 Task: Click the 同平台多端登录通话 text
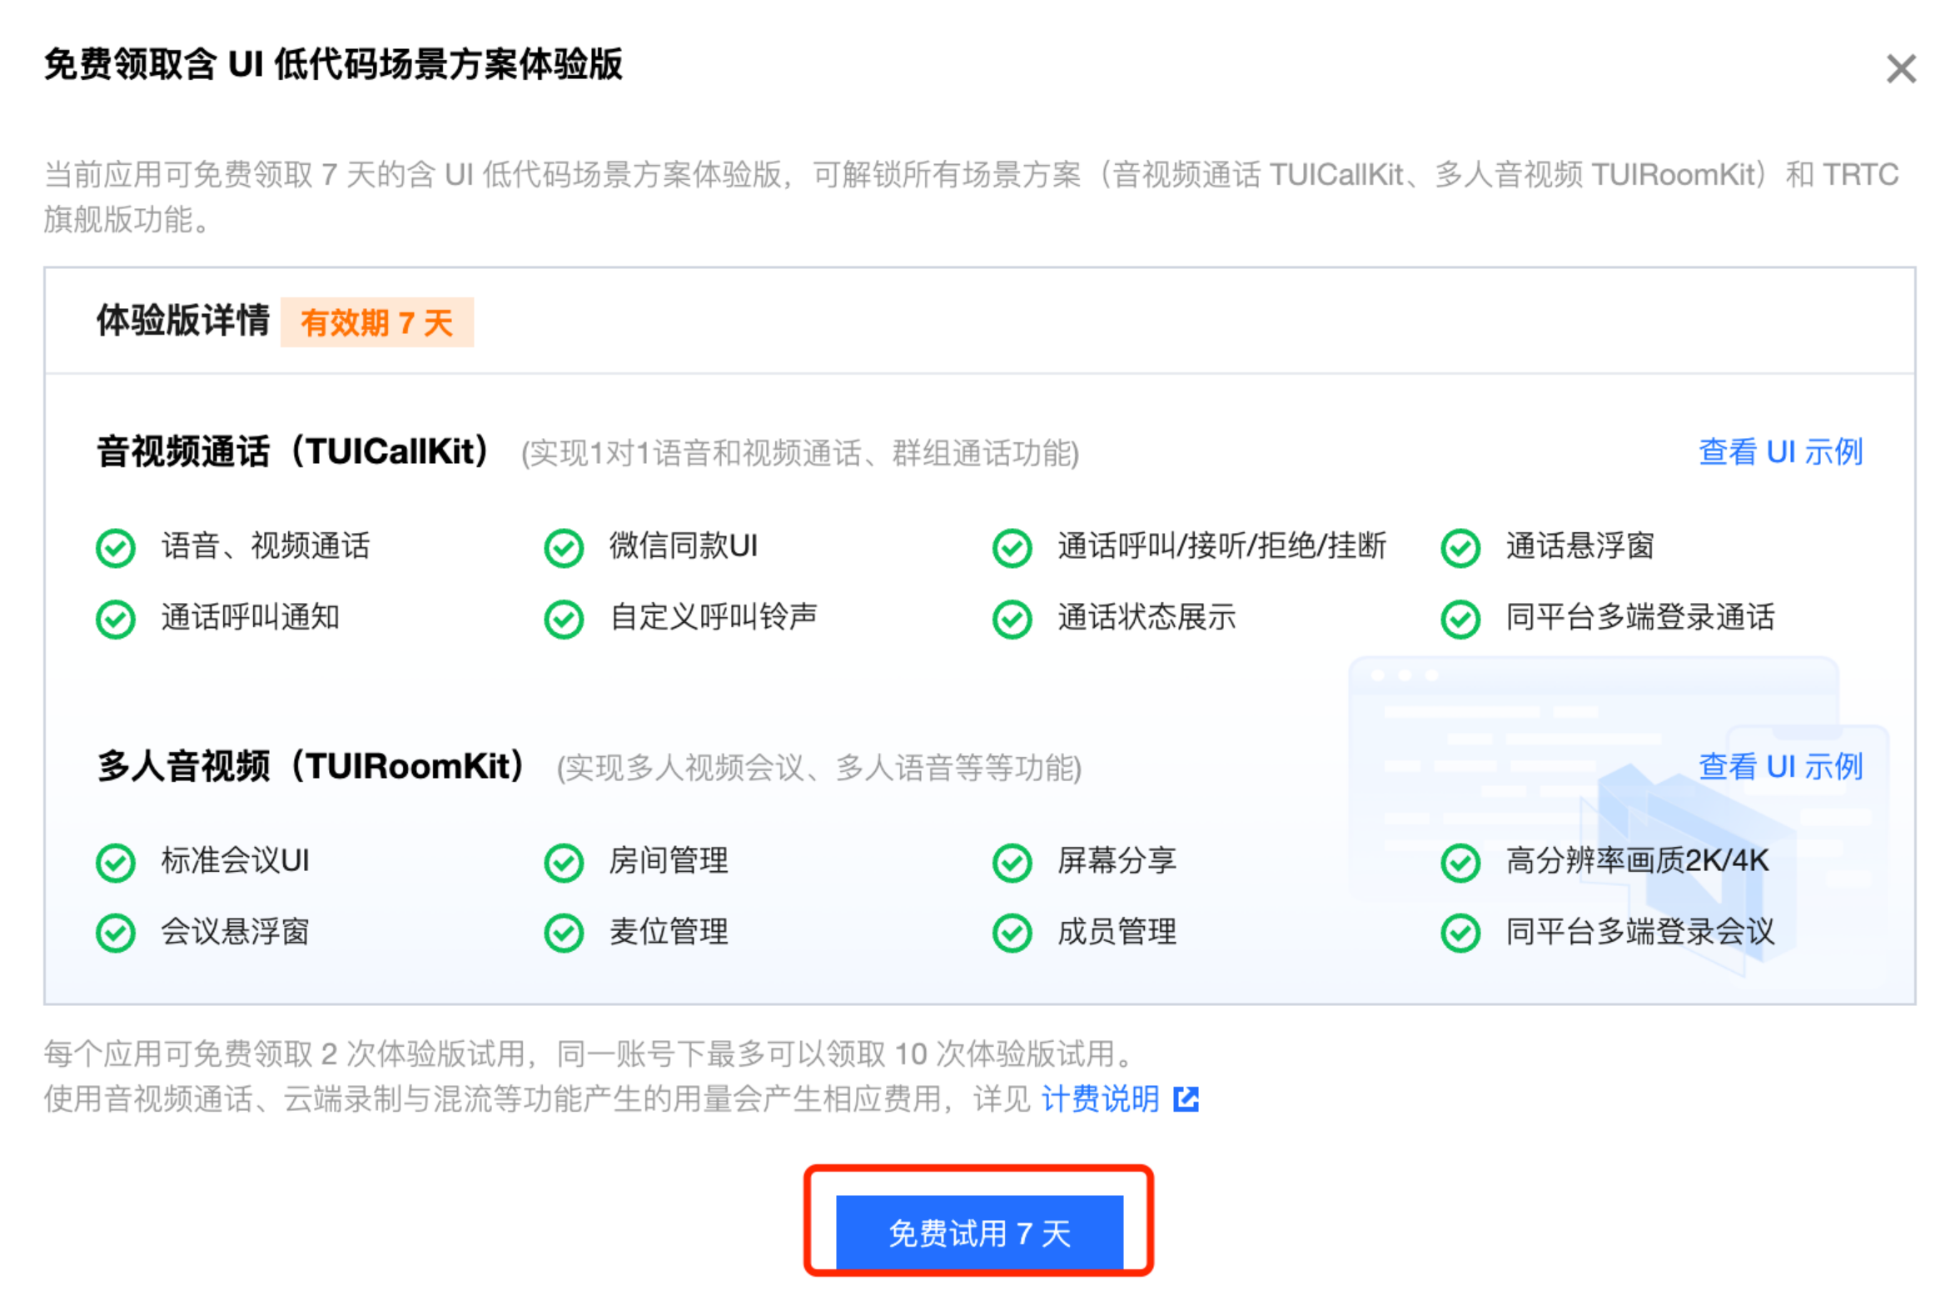pyautogui.click(x=1640, y=617)
